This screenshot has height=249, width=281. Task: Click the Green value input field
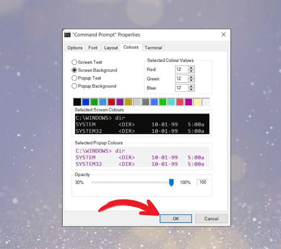pyautogui.click(x=181, y=78)
